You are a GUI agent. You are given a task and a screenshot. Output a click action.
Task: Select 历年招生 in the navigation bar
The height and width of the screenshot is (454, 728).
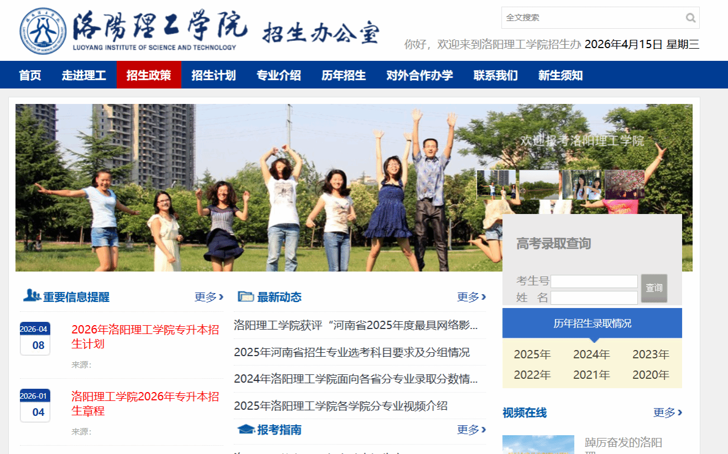[x=344, y=75]
